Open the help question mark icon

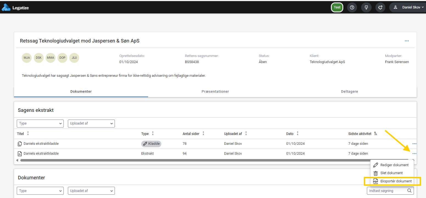coord(352,7)
